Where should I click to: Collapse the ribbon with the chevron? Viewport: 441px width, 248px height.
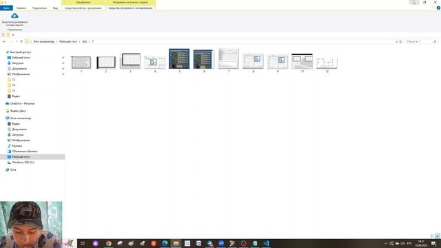(433, 8)
